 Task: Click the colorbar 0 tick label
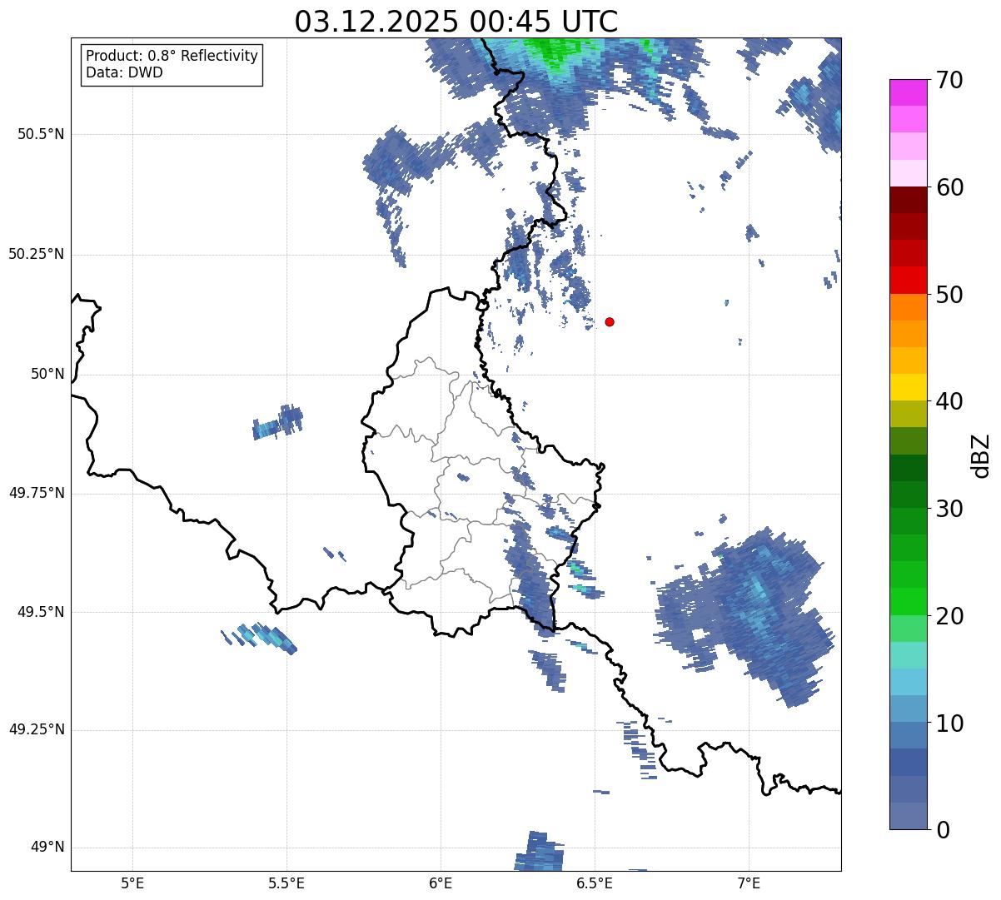click(943, 829)
